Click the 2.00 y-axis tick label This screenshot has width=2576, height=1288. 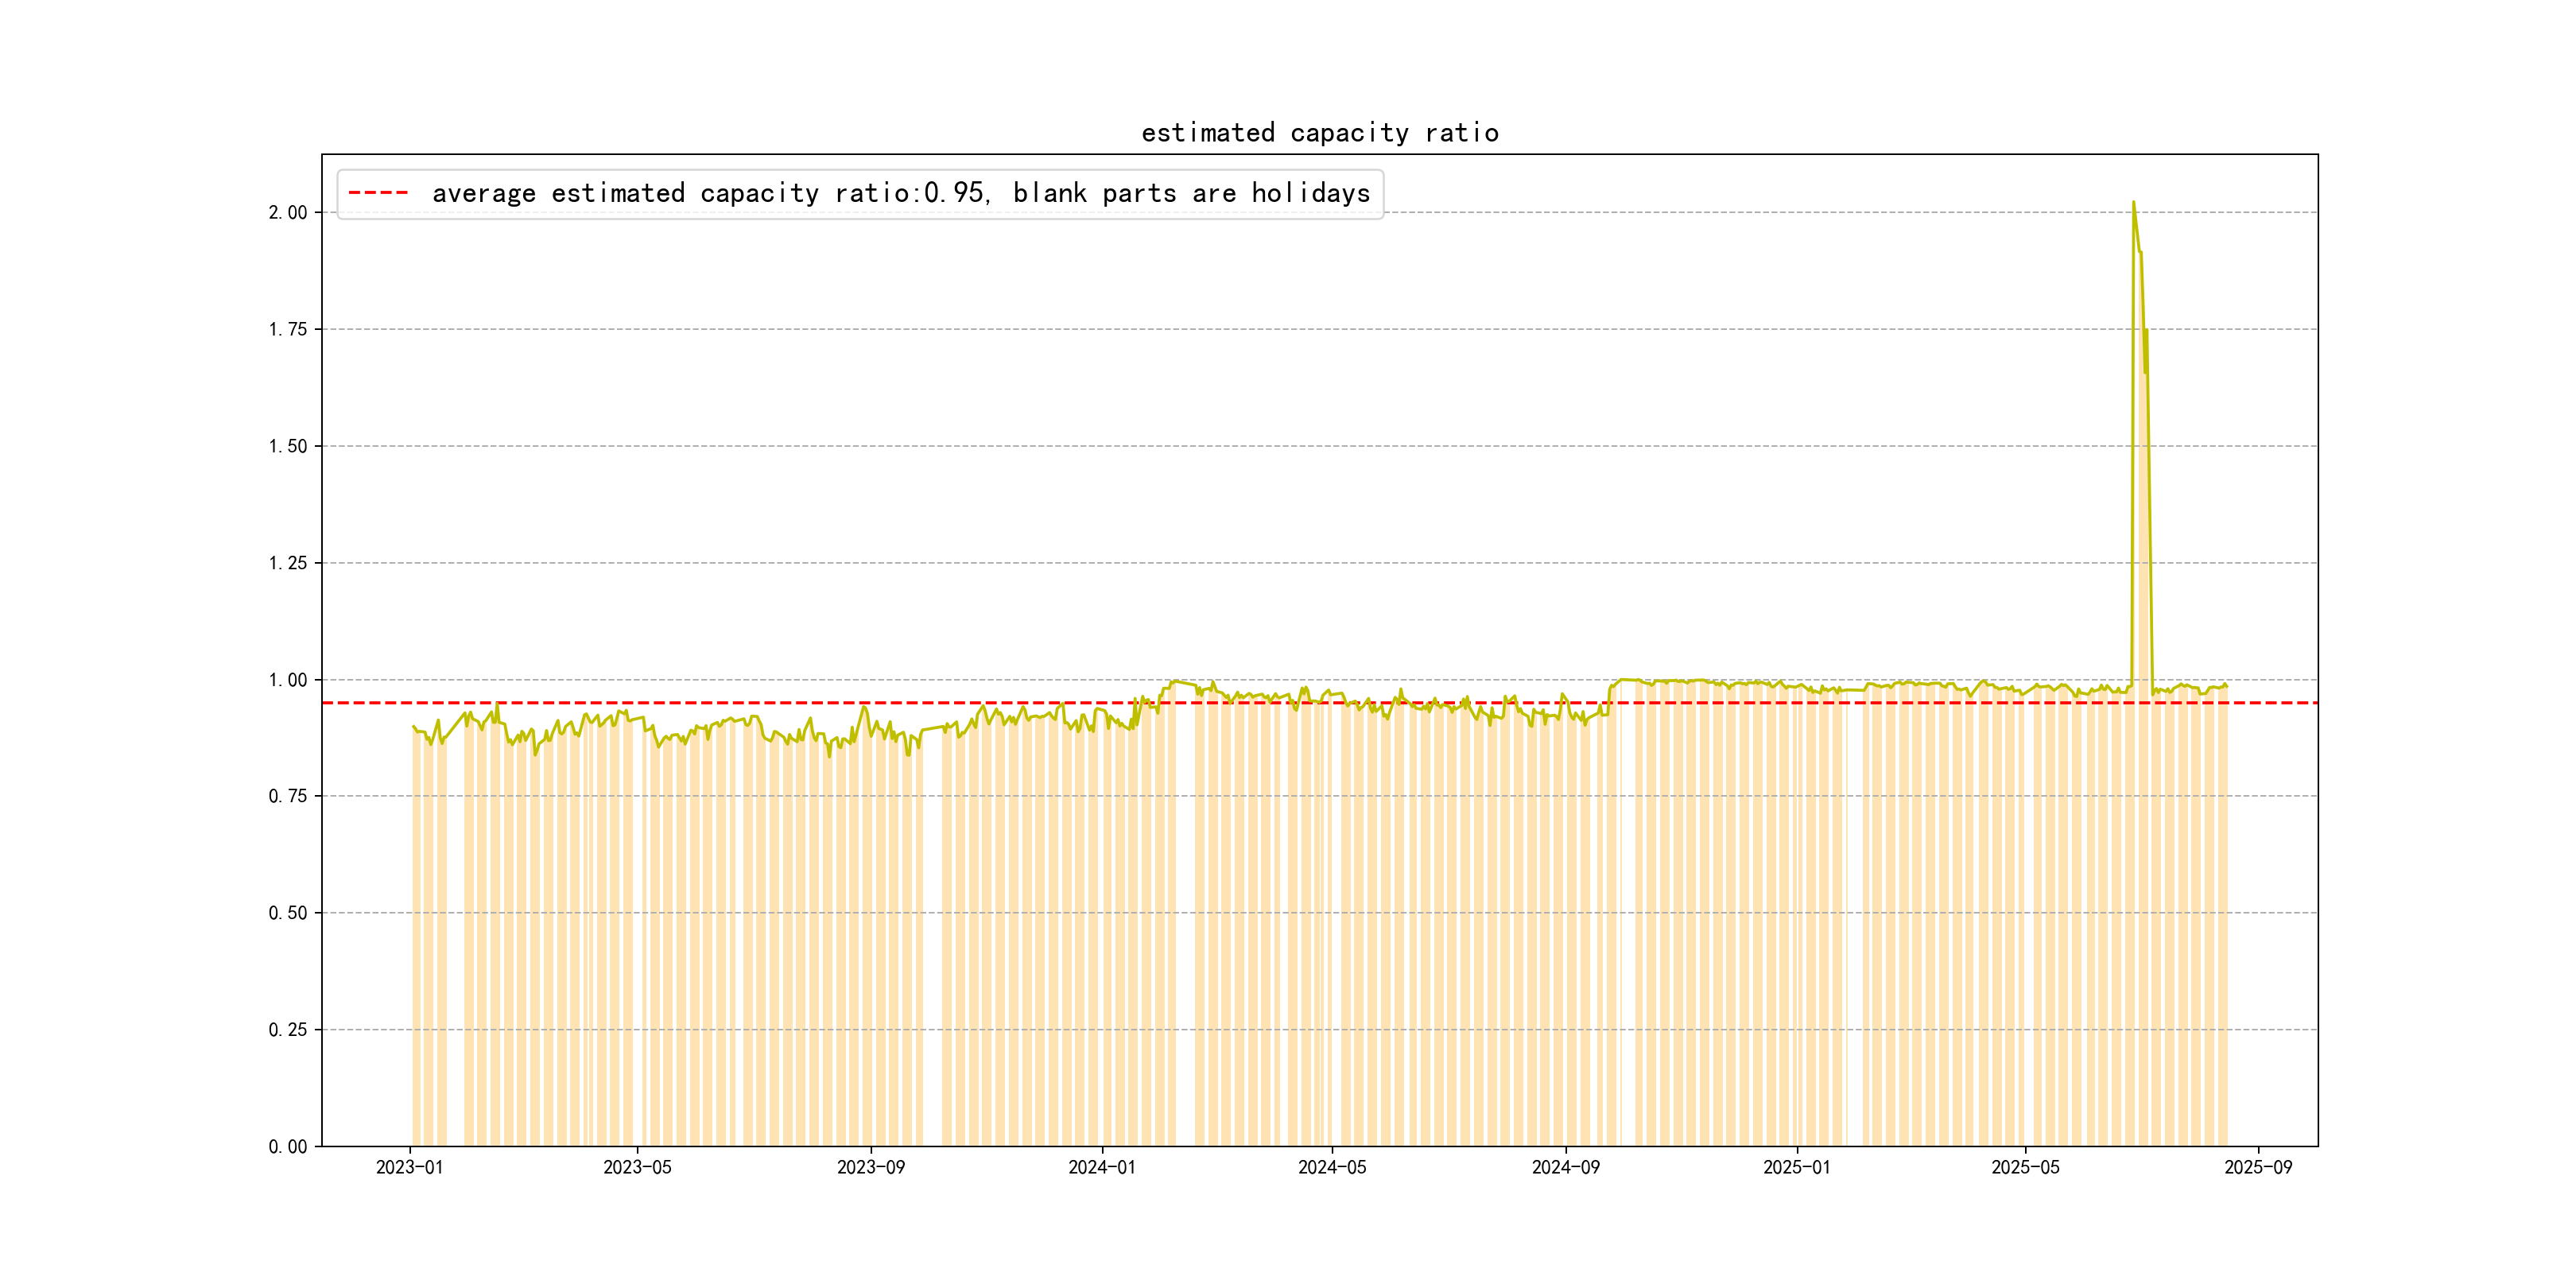[288, 212]
